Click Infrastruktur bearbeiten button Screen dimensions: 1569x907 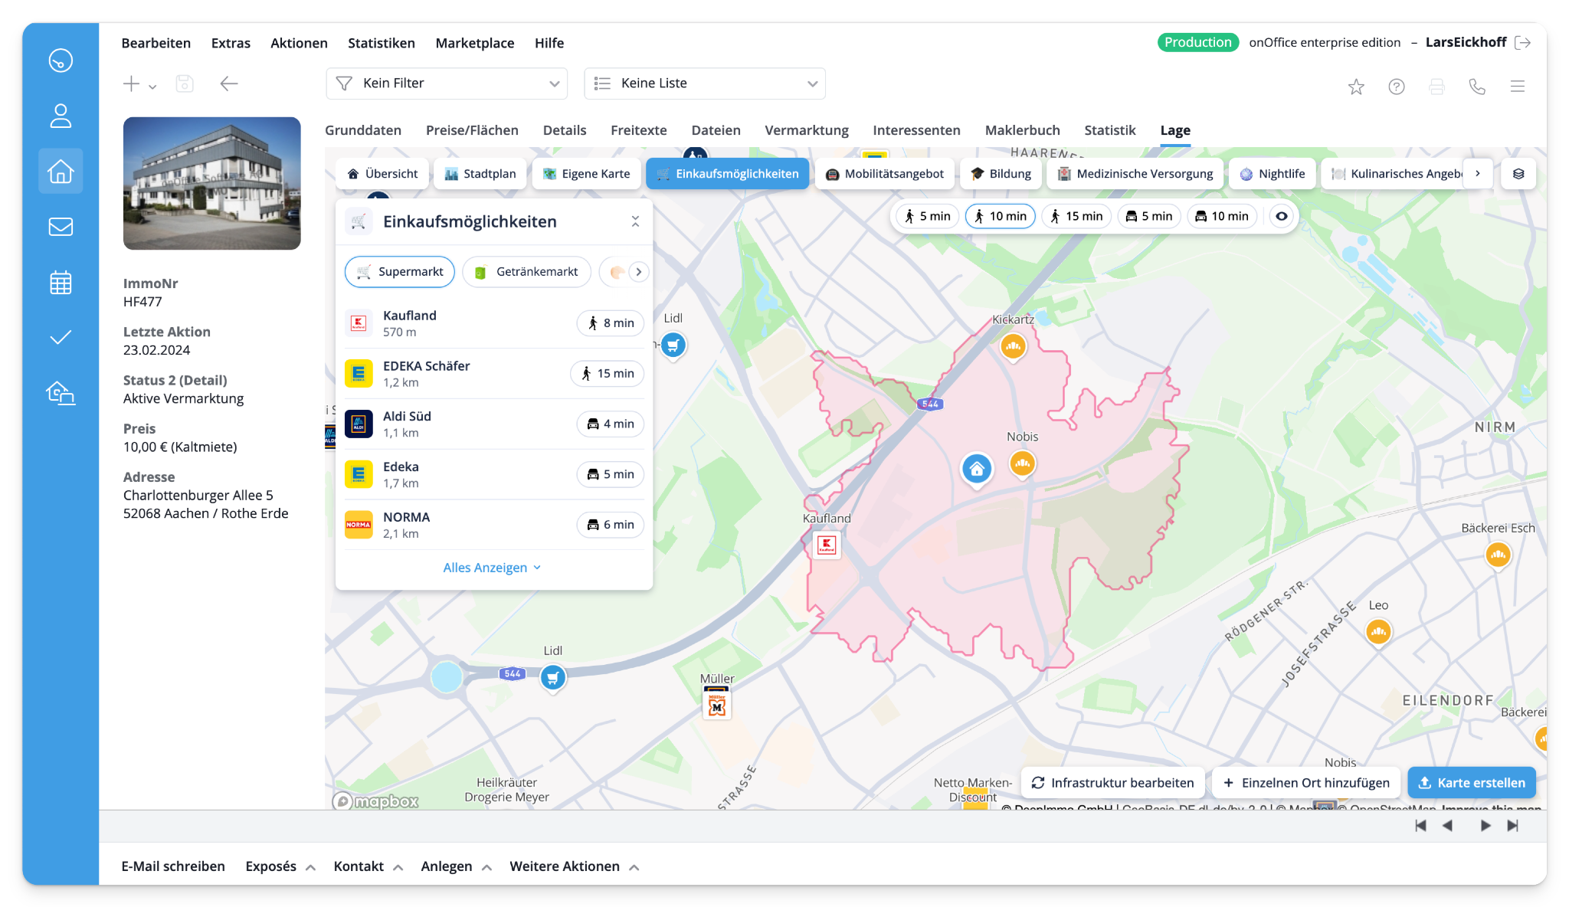1112,783
